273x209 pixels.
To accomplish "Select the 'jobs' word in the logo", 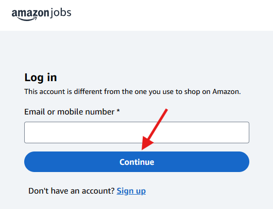I will coord(60,13).
